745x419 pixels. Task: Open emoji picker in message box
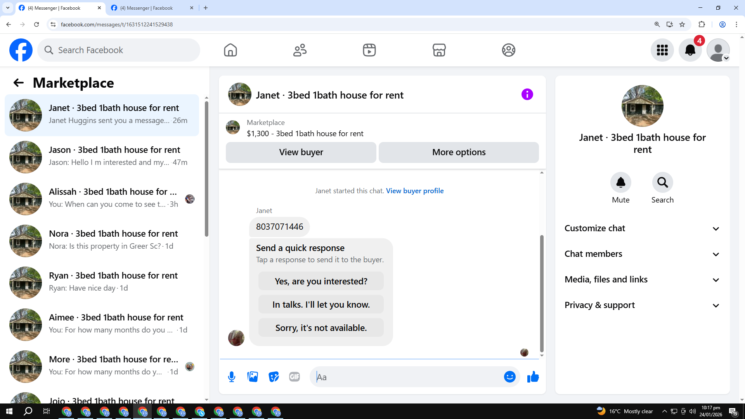tap(509, 377)
